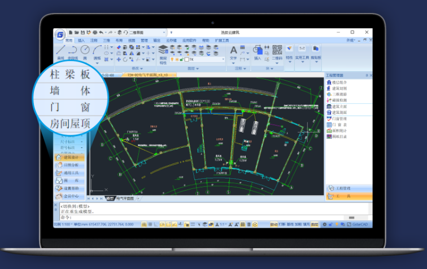The image size is (427, 269).
Task: Toggle the 基线 status bar option
Action: click(x=290, y=224)
